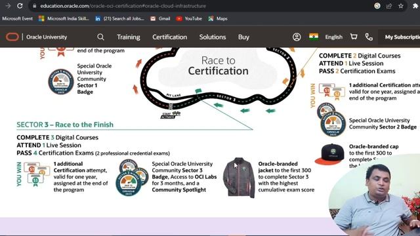420x236 pixels.
Task: Click the address bar URL
Action: (123, 6)
